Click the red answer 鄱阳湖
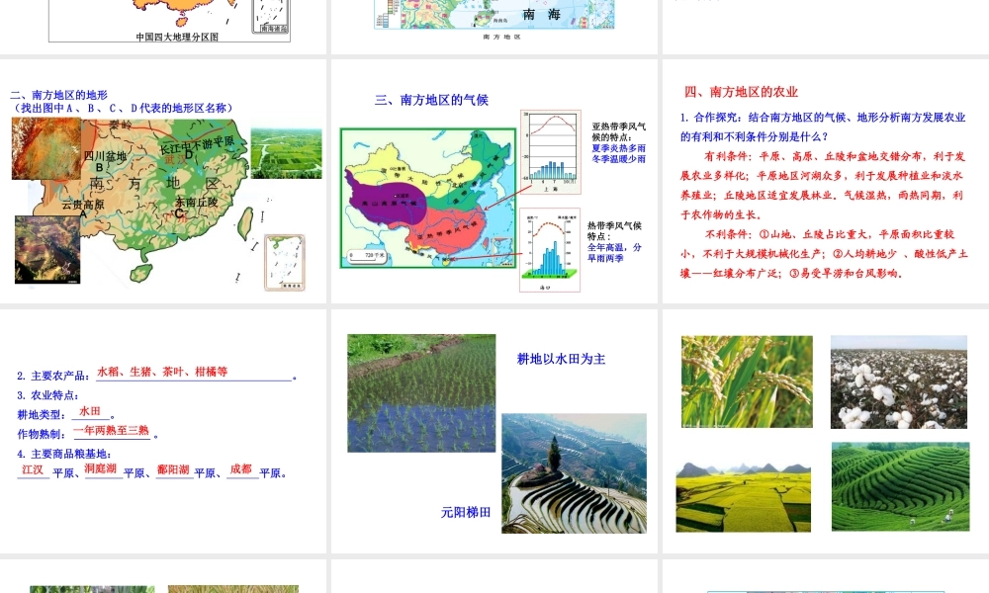 point(173,469)
